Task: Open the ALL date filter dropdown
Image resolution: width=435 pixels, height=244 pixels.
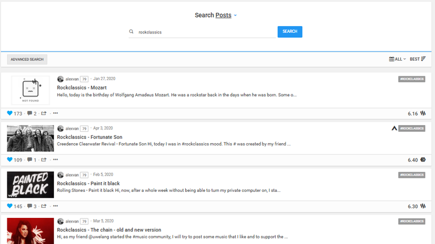Action: (x=397, y=59)
